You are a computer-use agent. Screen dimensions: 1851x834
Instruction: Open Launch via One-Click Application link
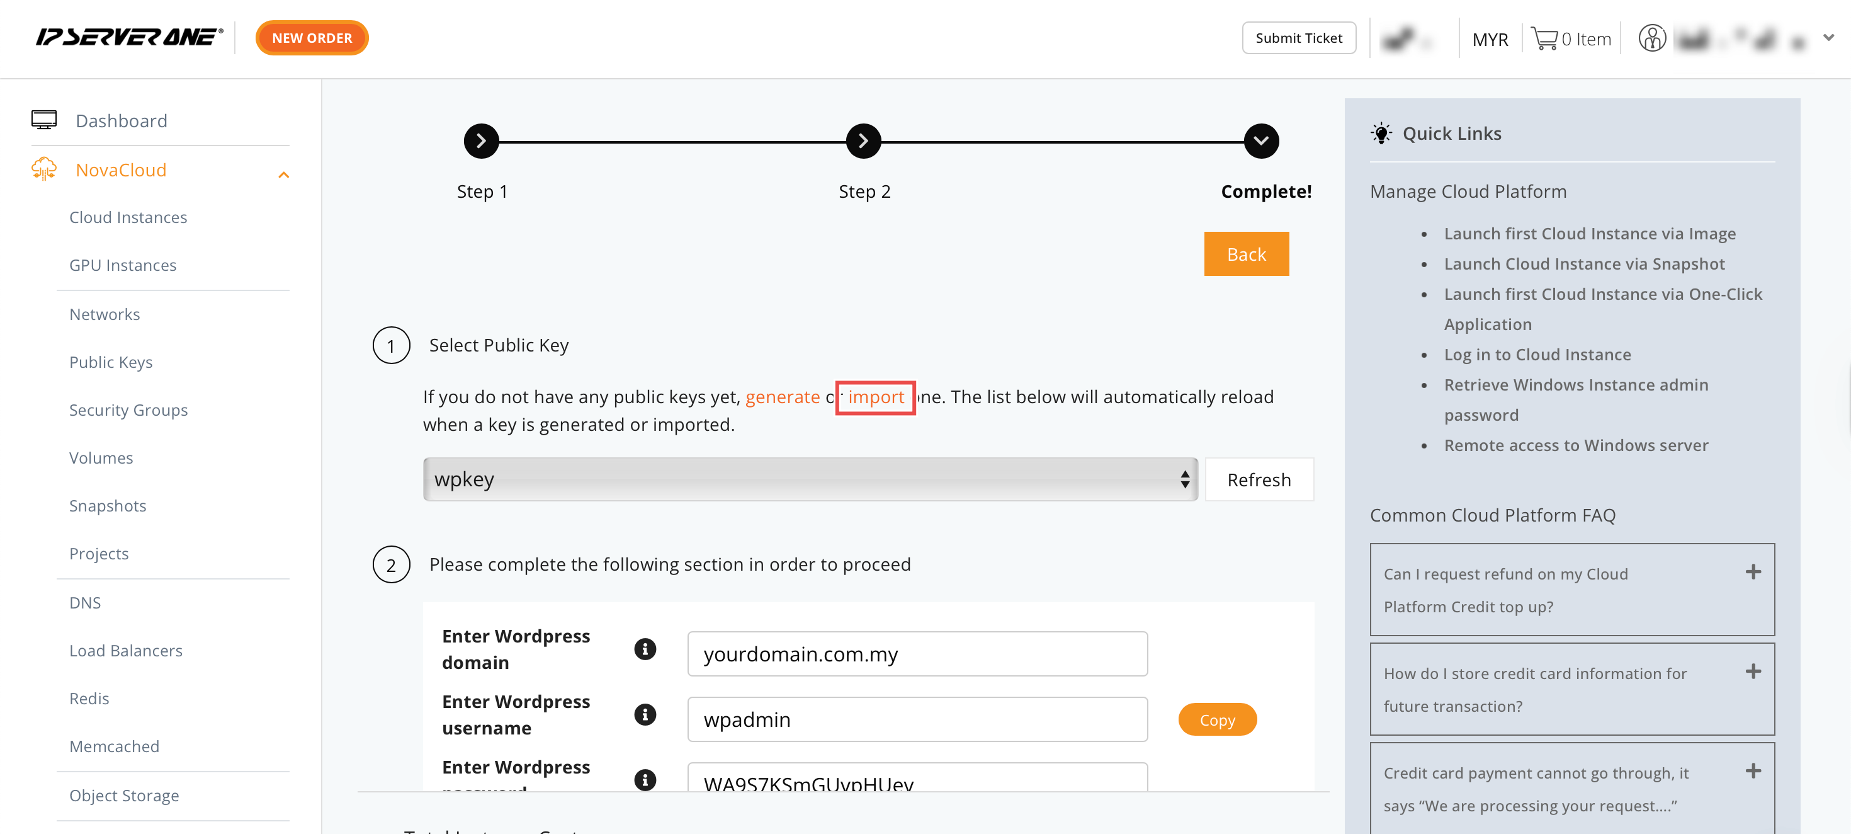1602,309
